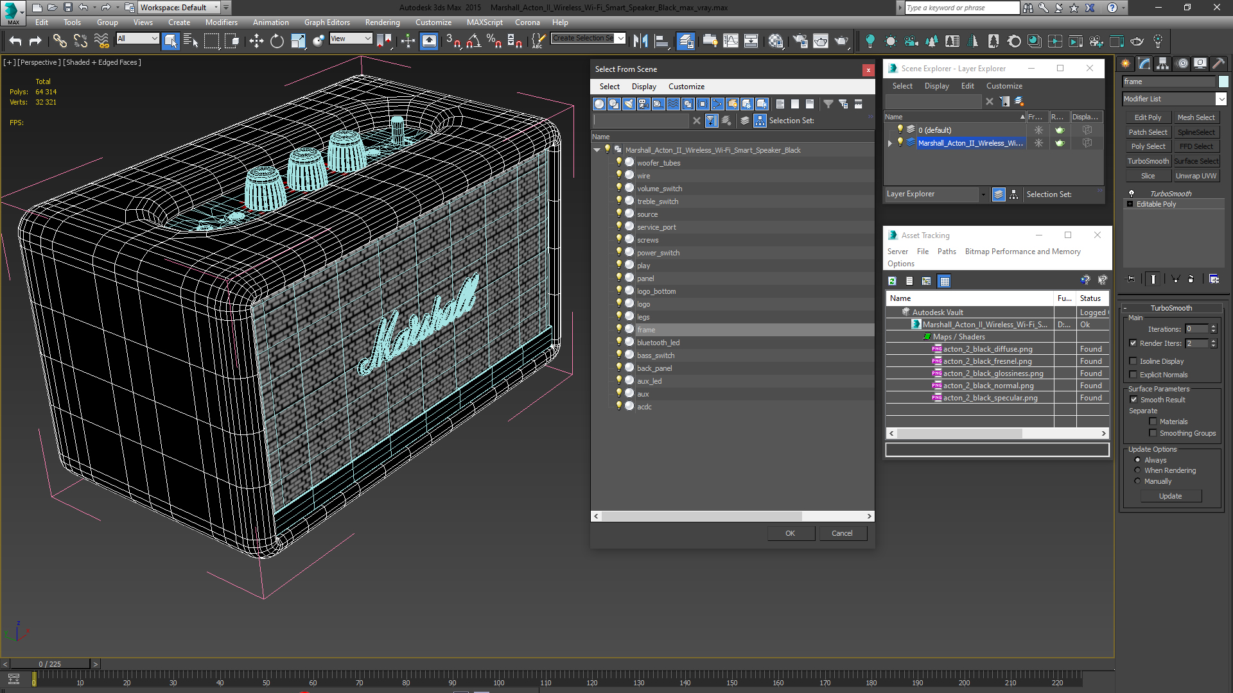
Task: Open the Material Editor icon
Action: pyautogui.click(x=776, y=41)
